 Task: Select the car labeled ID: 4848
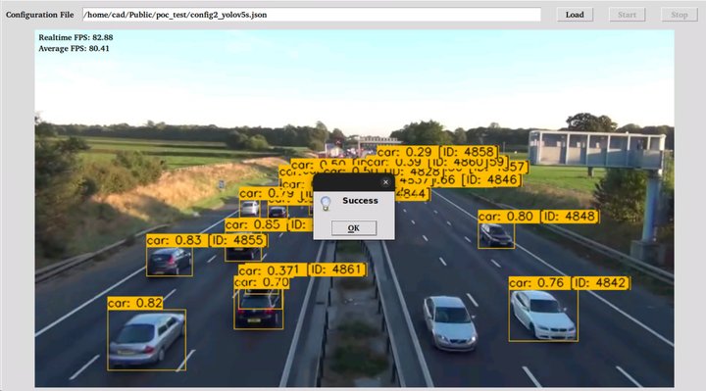pyautogui.click(x=496, y=235)
